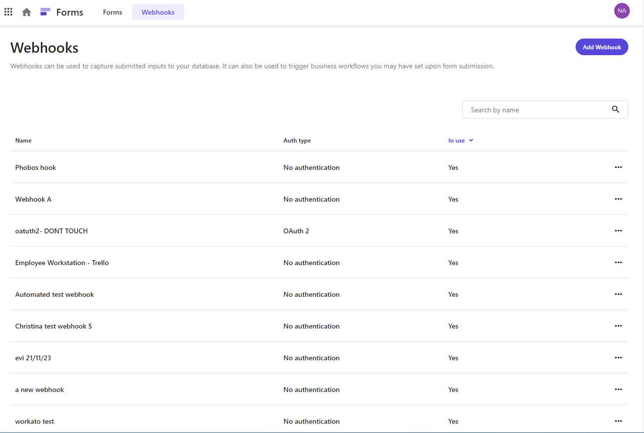Open more options for Webhook A
This screenshot has height=433, width=644.
pos(618,199)
